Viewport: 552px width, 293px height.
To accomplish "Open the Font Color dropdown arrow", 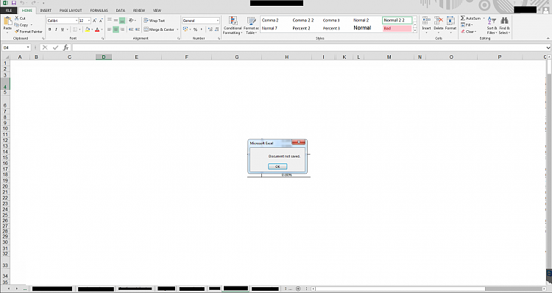I will click(x=102, y=29).
